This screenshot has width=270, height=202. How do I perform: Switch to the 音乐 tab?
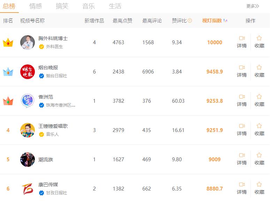click(89, 6)
